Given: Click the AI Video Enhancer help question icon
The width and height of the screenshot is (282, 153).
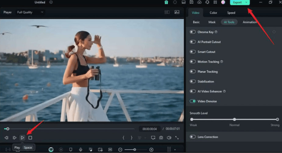Looking at the screenshot, I should (x=224, y=91).
